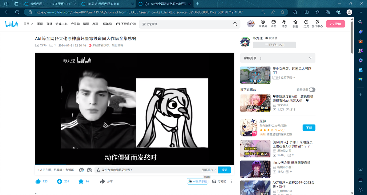
Task: Click the bilibili logo
Action: tap(12, 24)
